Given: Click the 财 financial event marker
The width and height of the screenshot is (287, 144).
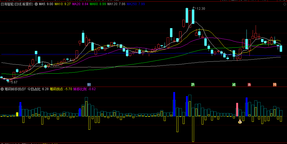Looking at the screenshot, I should coord(89,84).
